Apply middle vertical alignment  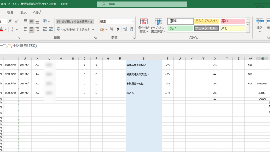[x=31, y=22]
